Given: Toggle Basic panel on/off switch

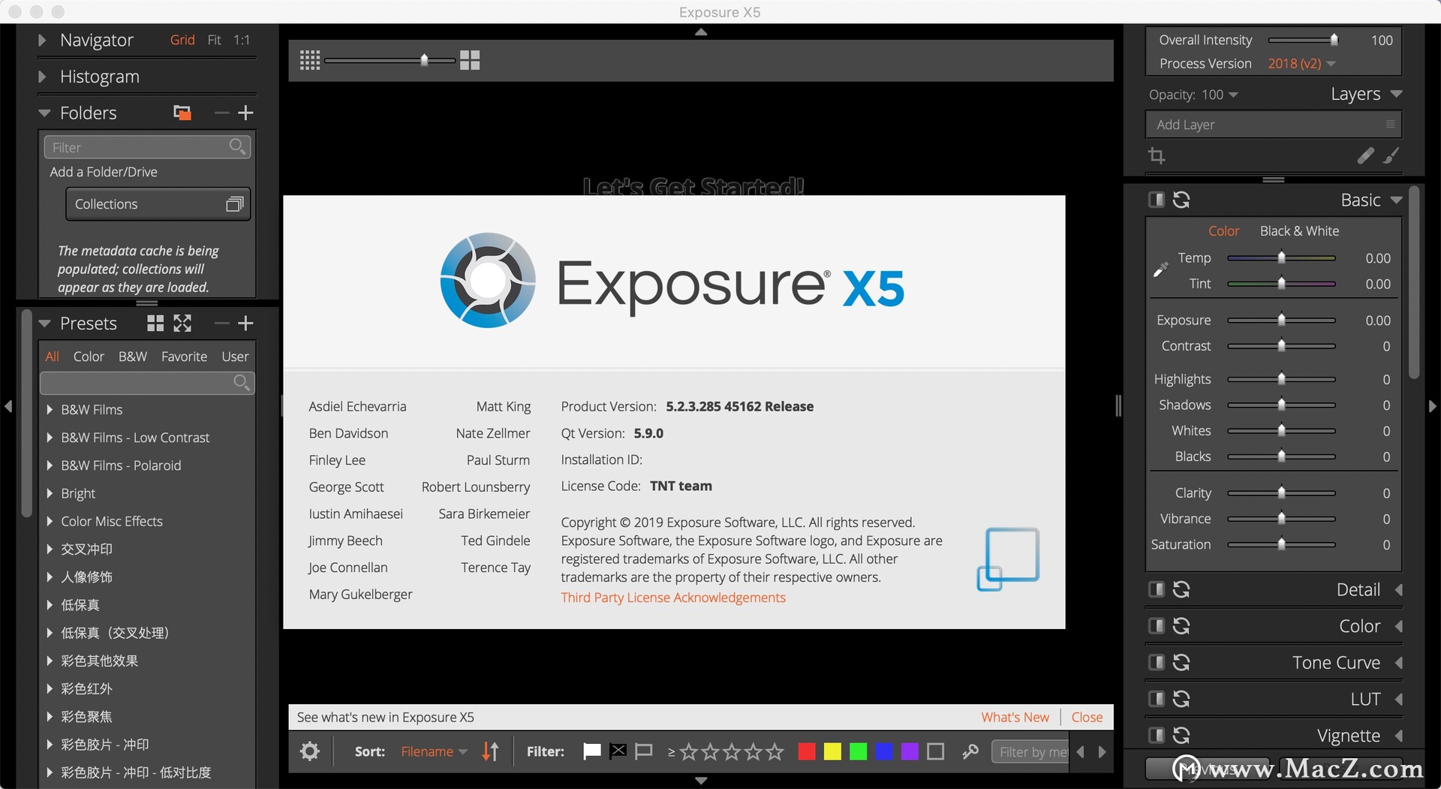Looking at the screenshot, I should tap(1157, 200).
